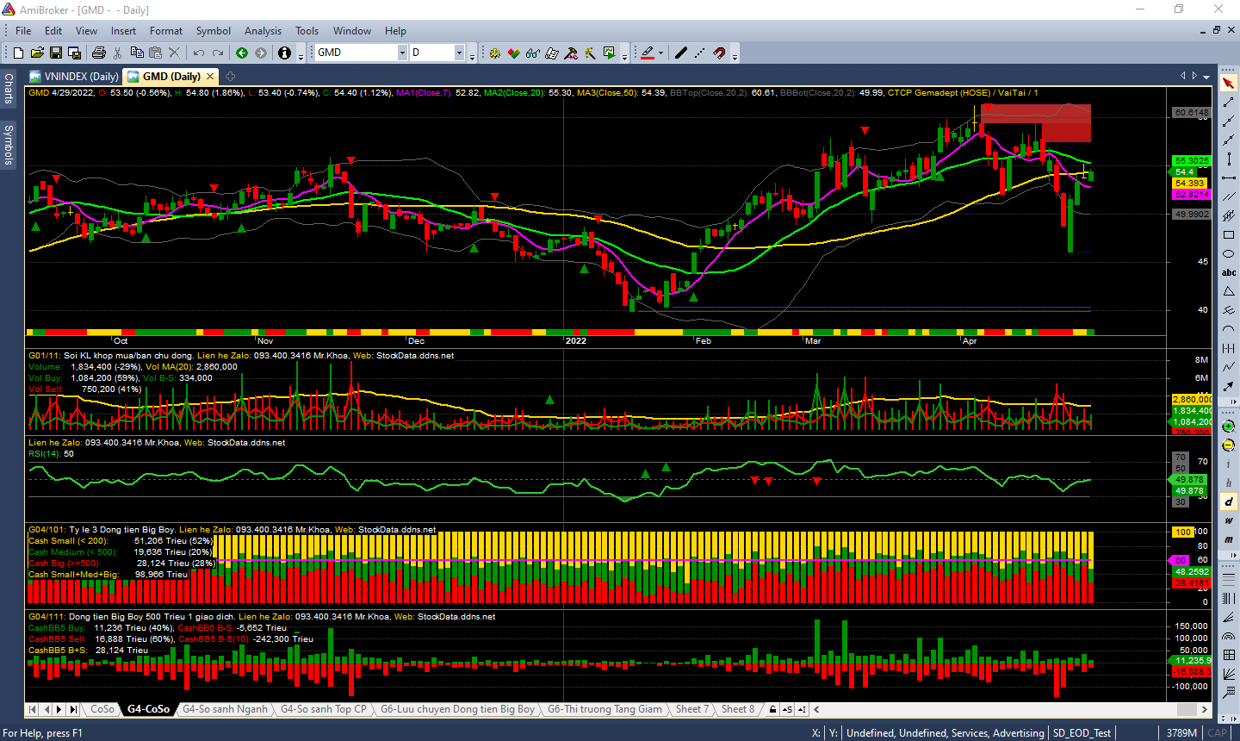Print the chart with printer icon
1240x741 pixels.
click(98, 53)
